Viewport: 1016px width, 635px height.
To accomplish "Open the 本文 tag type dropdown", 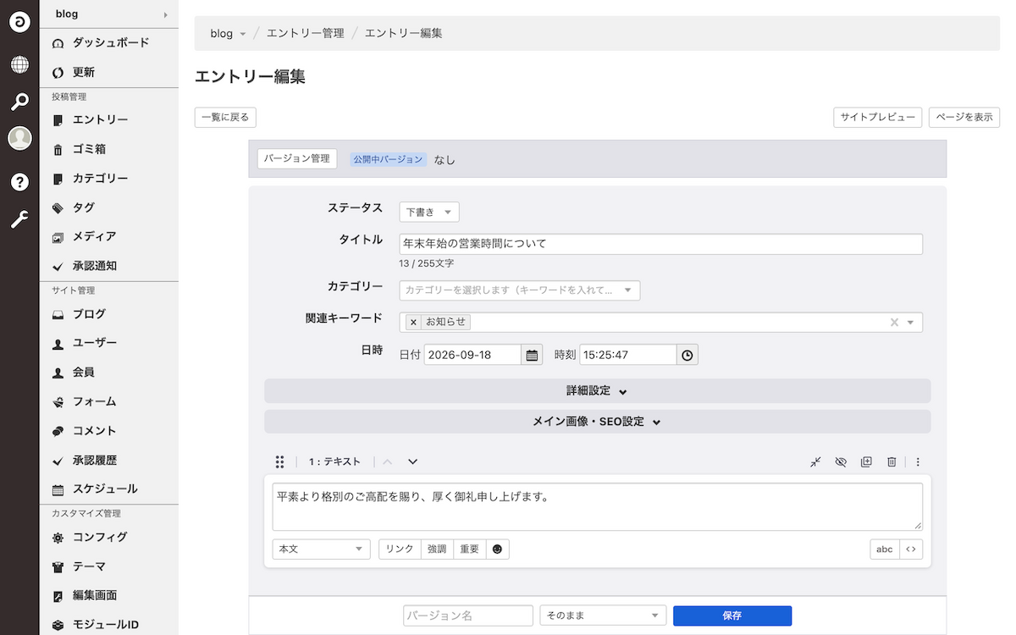I will (x=322, y=549).
